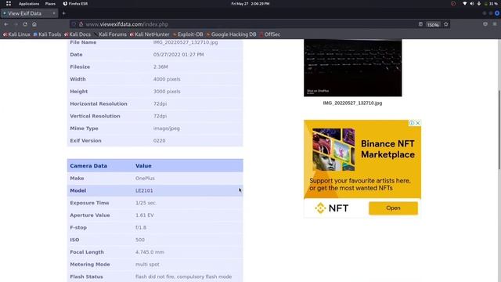Select the Metering Mode value multi spot
501x282 pixels.
point(147,265)
